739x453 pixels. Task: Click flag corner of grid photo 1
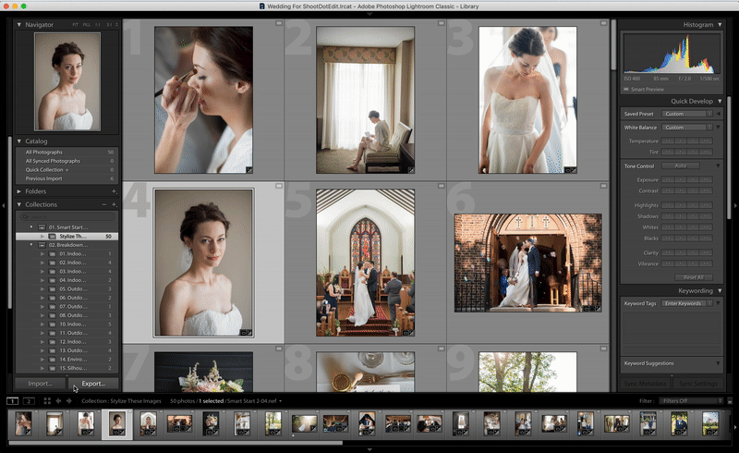pyautogui.click(x=279, y=23)
